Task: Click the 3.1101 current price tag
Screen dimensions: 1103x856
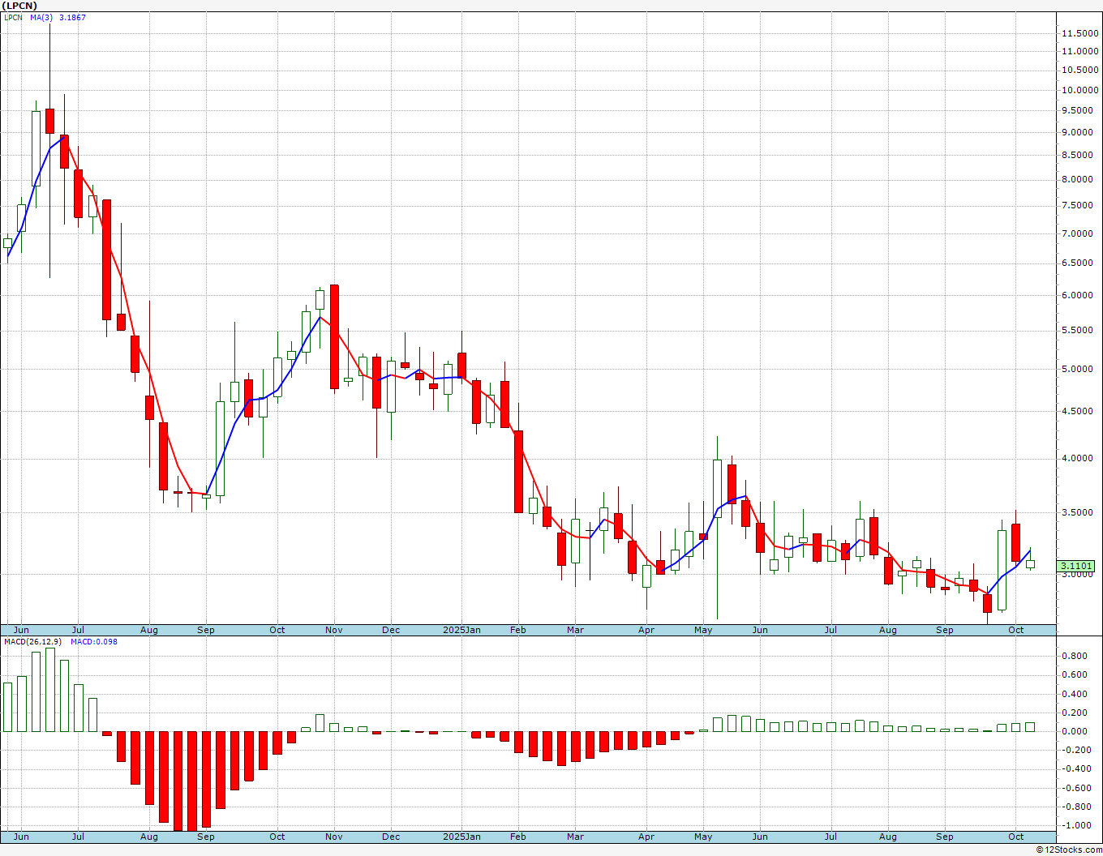Action: [1076, 566]
